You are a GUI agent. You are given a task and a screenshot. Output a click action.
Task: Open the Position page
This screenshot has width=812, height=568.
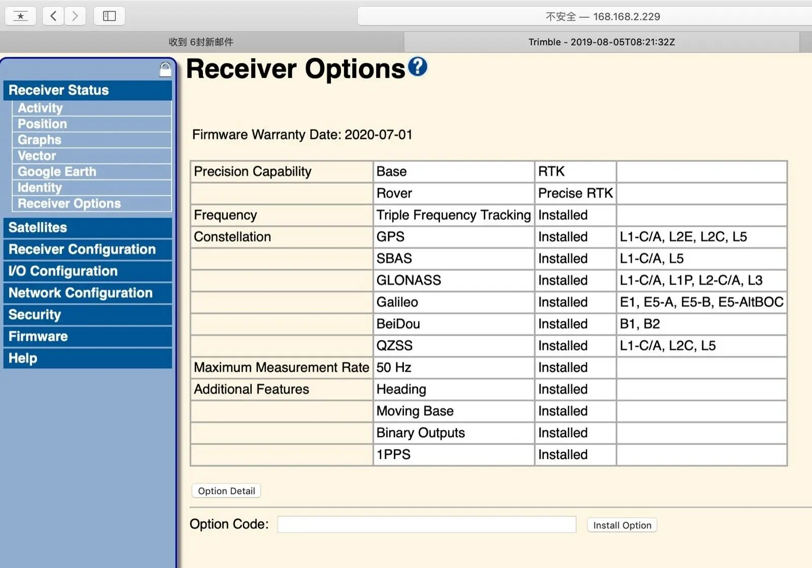point(91,124)
